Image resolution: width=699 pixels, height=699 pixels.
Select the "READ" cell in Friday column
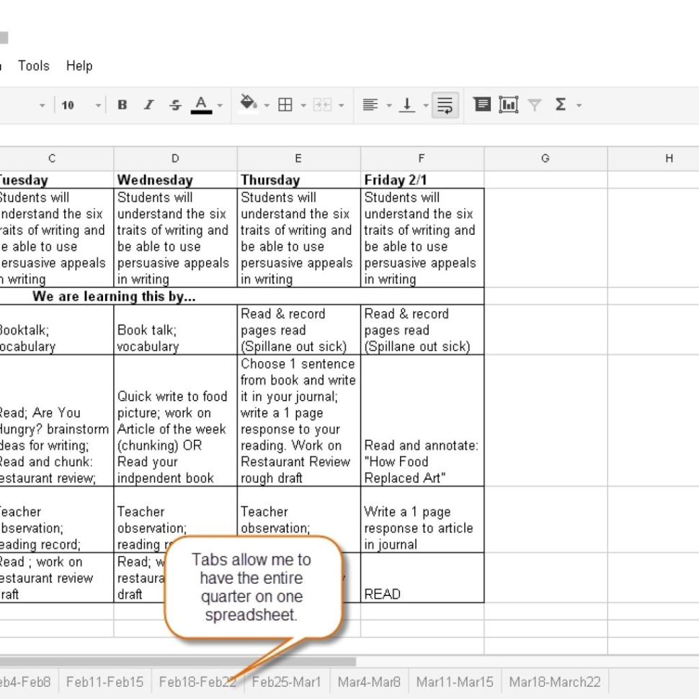[422, 578]
